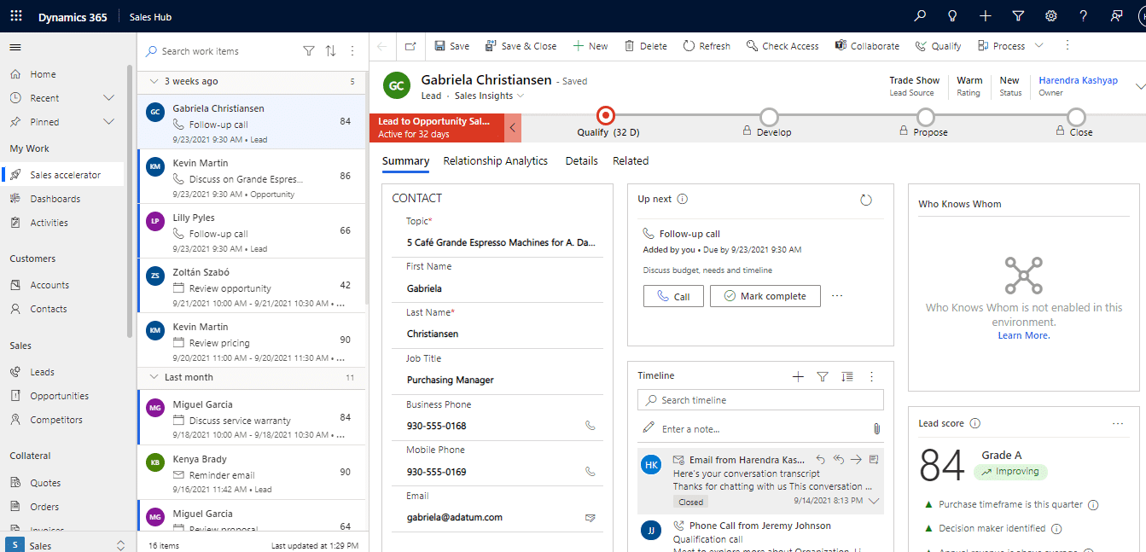
Task: Click the Help question mark icon
Action: click(x=1084, y=16)
